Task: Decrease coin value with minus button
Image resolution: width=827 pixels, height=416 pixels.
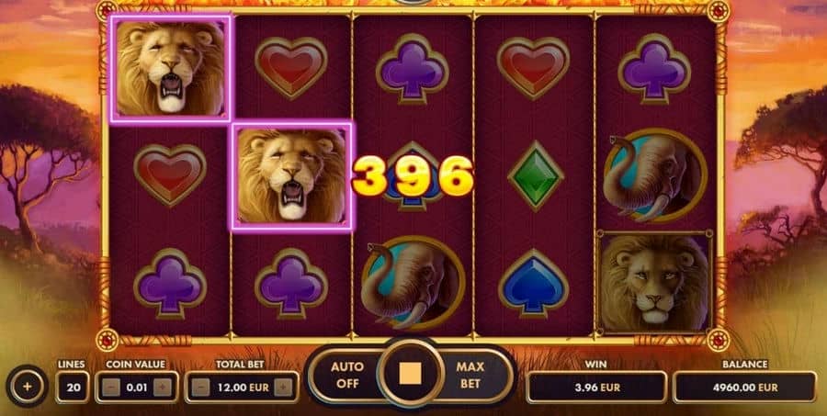Action: (x=111, y=388)
